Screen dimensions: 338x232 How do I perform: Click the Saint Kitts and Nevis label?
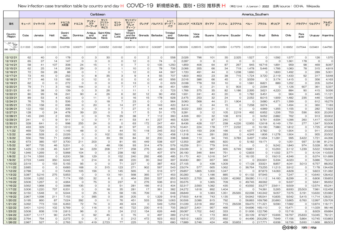click(x=104, y=36)
